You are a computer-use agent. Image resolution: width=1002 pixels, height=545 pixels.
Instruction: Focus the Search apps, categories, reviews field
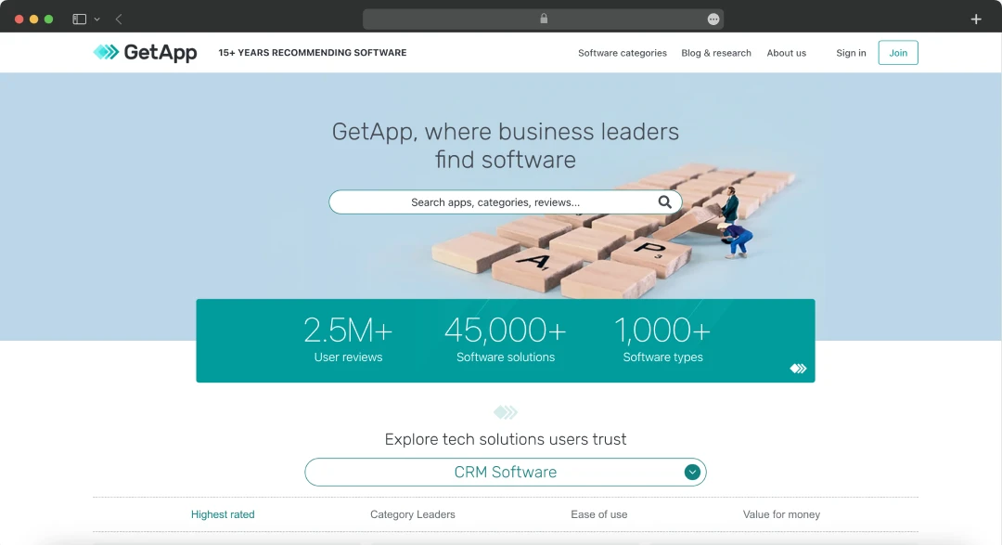coord(506,202)
